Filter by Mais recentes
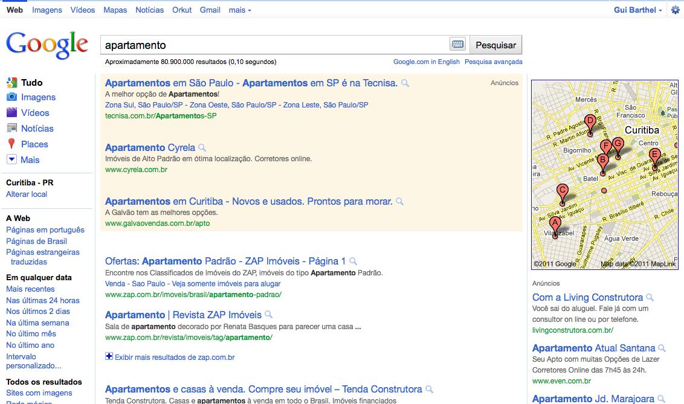 point(31,289)
